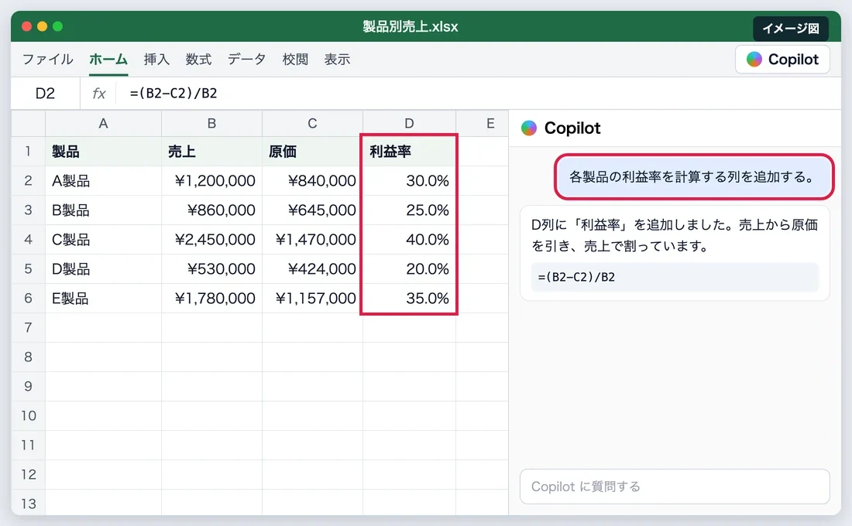Screen dimensions: 852x526
Task: Click cell ¥645,000
Action: click(312, 210)
